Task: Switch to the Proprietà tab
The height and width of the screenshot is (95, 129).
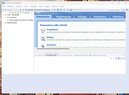Action: click(x=39, y=55)
